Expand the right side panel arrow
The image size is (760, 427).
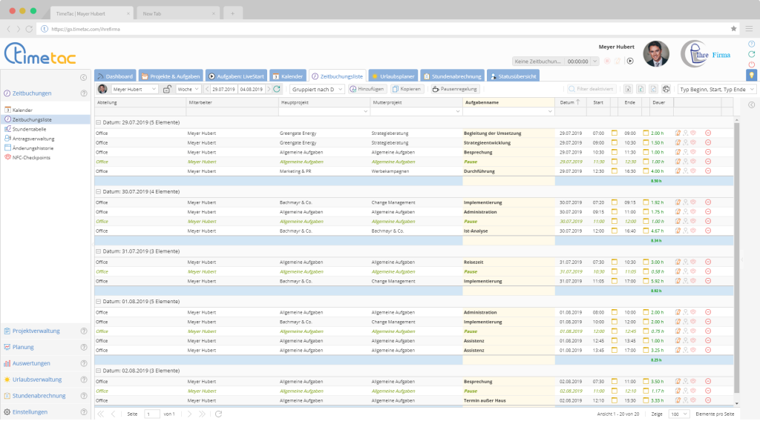751,105
